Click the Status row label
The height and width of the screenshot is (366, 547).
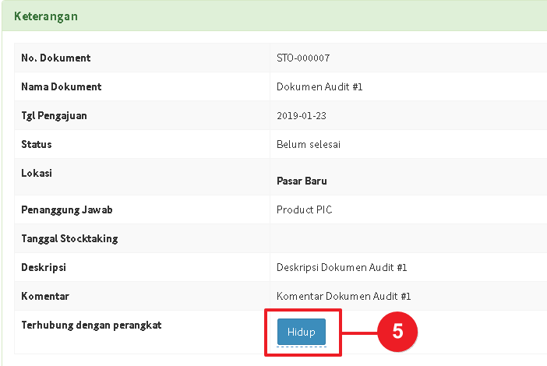tap(36, 144)
